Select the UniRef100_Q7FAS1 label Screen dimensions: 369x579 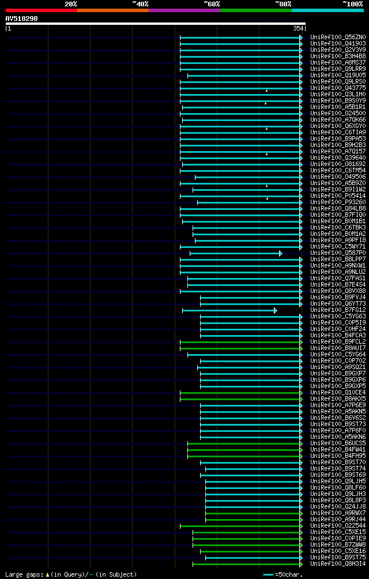tap(338, 278)
